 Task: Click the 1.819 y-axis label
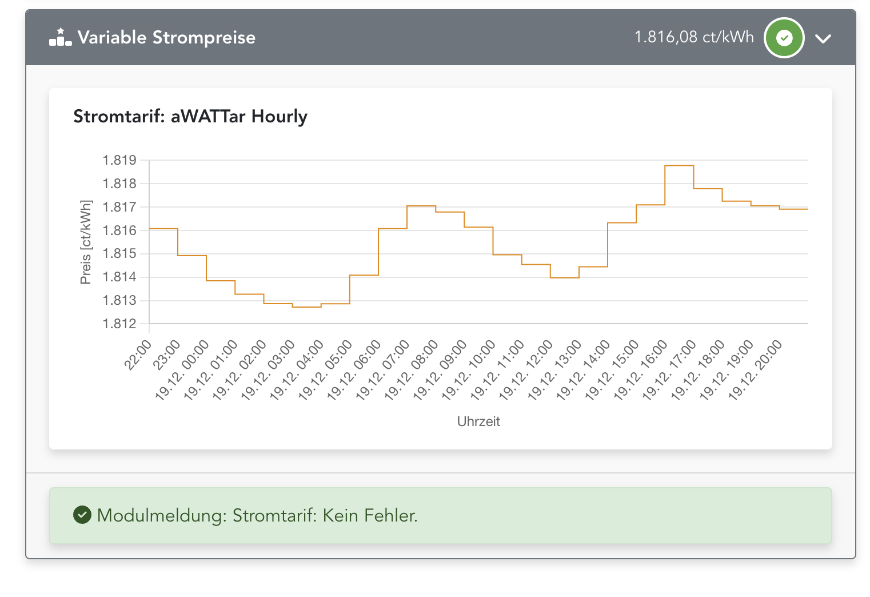point(119,160)
